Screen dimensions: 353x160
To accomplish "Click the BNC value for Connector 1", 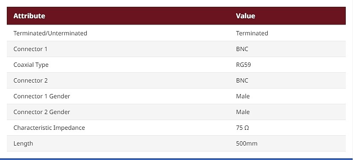I will tap(242, 49).
